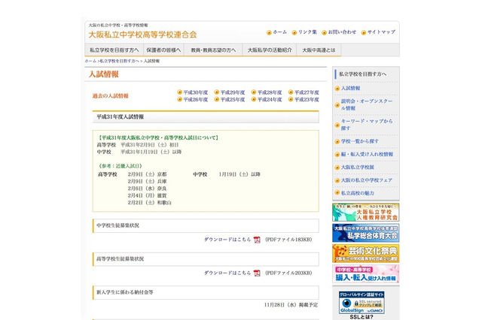Open the お問い合わせ header link
482x320 pixels.
(x=342, y=32)
